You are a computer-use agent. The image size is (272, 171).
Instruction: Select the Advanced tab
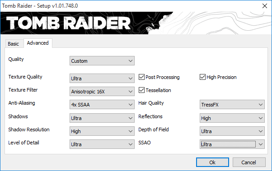pos(38,43)
